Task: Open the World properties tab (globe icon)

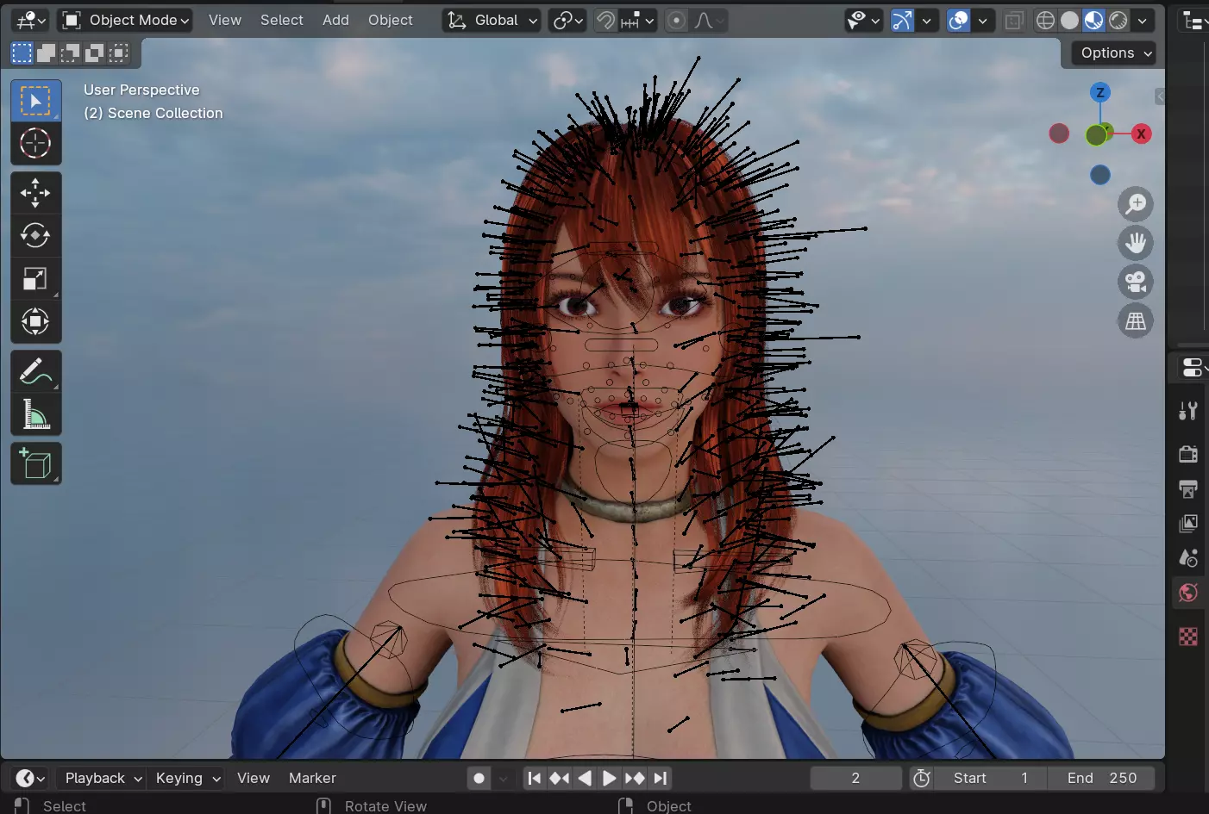Action: click(x=1188, y=593)
